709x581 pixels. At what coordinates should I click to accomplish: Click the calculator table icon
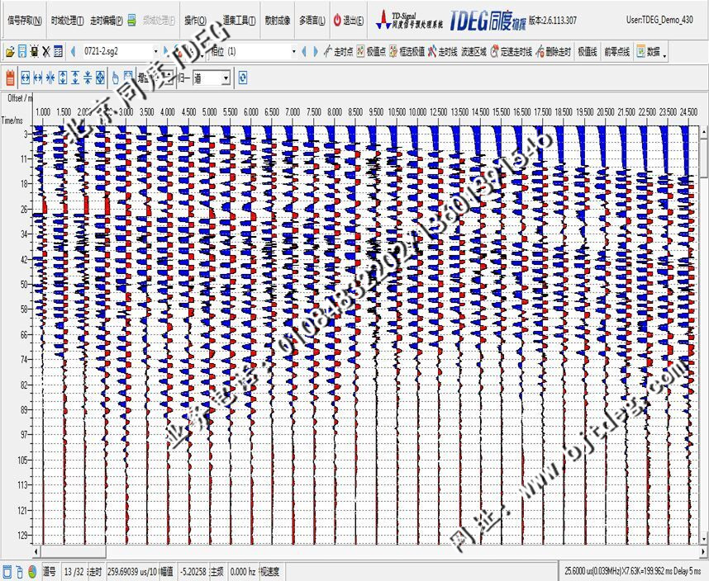58,51
